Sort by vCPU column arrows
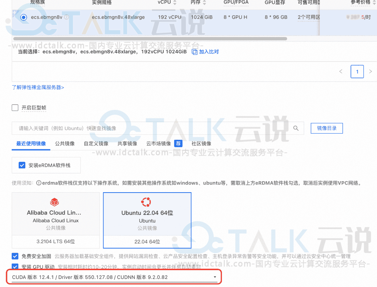 pos(175,3)
